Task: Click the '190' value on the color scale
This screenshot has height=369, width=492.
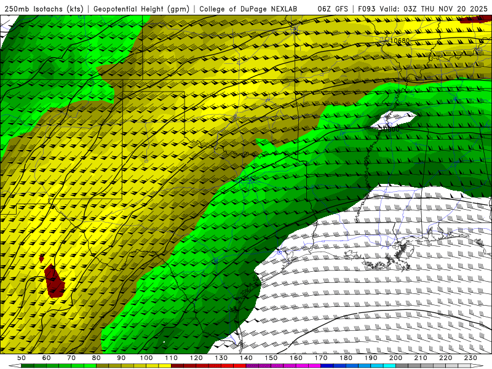Action: pos(371,358)
